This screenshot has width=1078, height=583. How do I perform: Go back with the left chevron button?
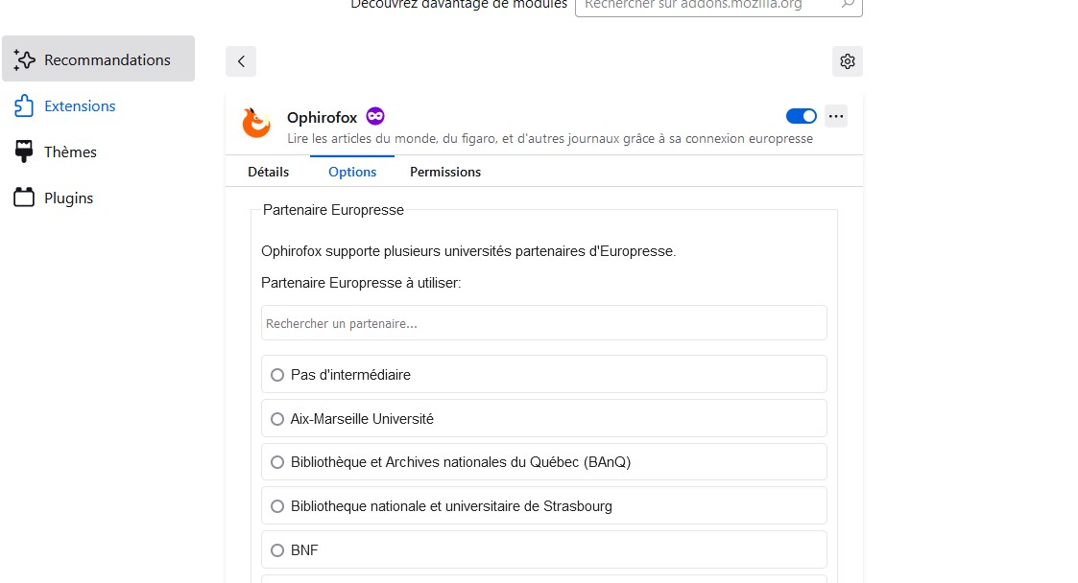point(241,61)
